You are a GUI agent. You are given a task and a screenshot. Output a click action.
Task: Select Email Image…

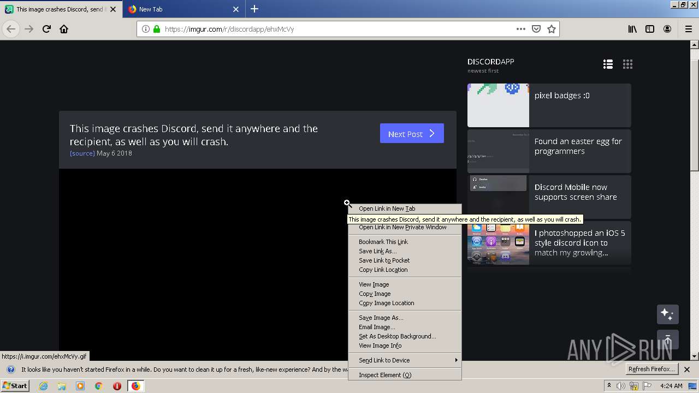tap(405, 327)
